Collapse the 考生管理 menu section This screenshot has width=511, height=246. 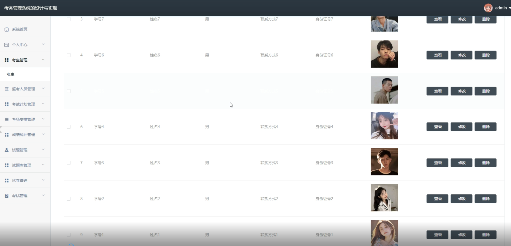(x=43, y=60)
